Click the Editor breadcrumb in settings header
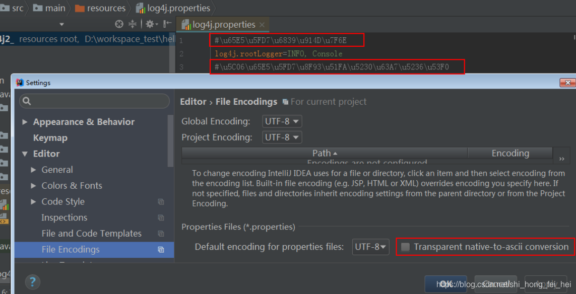This screenshot has width=576, height=294. point(193,102)
